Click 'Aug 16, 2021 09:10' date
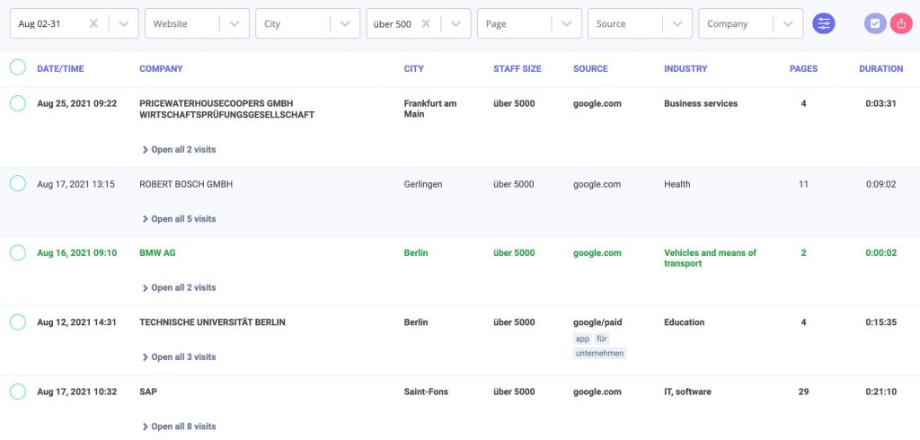The height and width of the screenshot is (440, 920). 77,253
